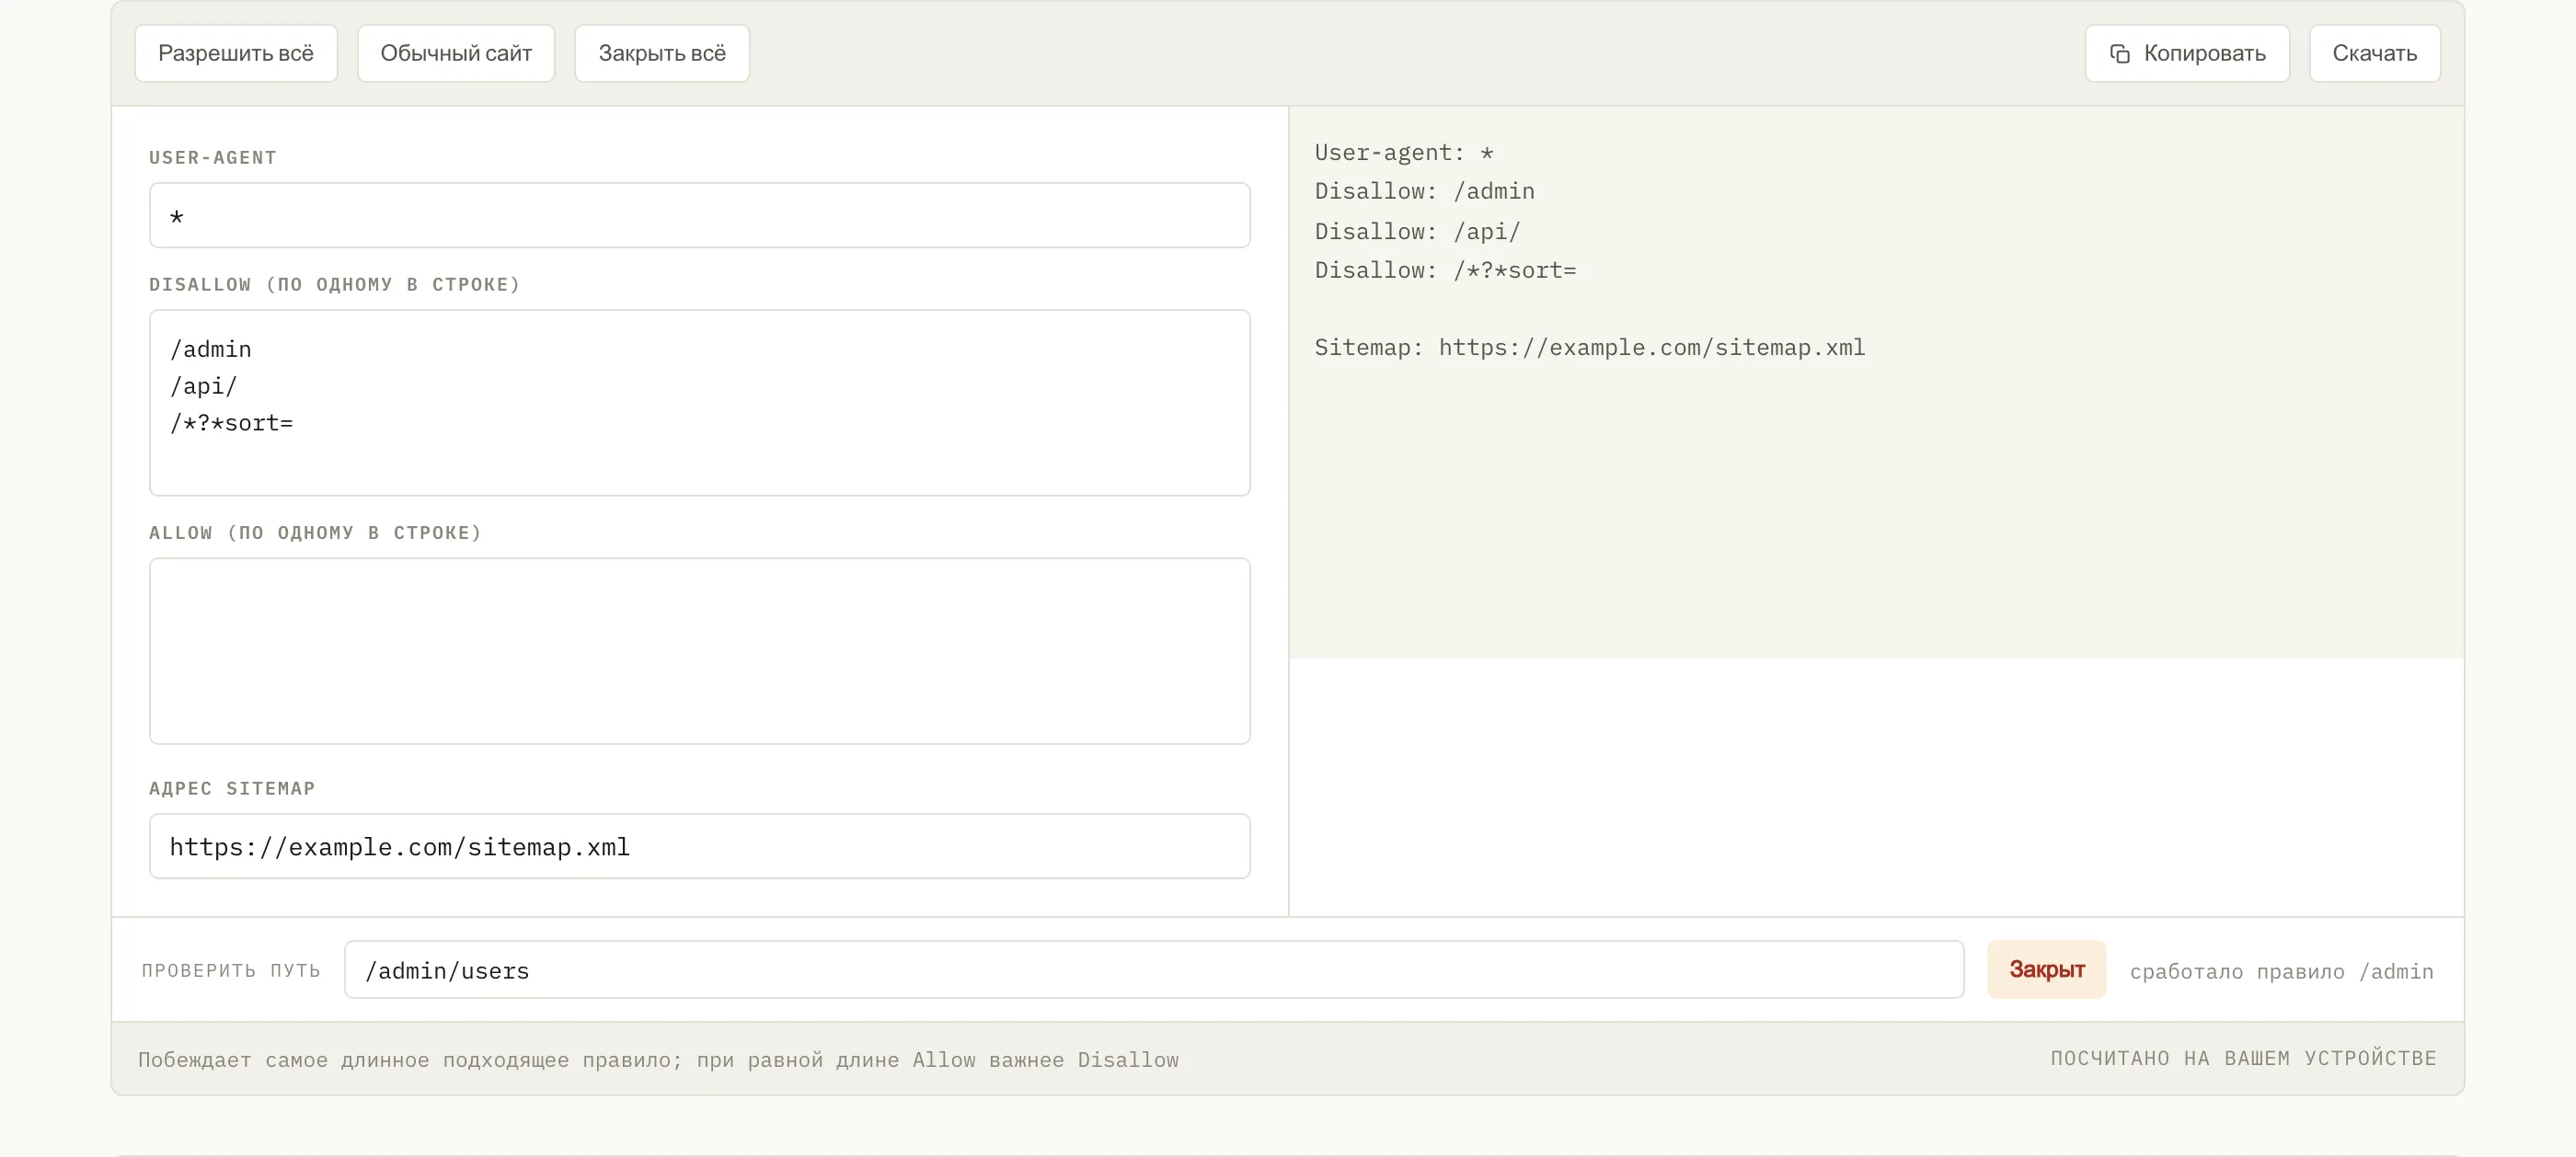Focus the sitemap address field
Viewport: 2576px width, 1157px height.
coord(699,846)
